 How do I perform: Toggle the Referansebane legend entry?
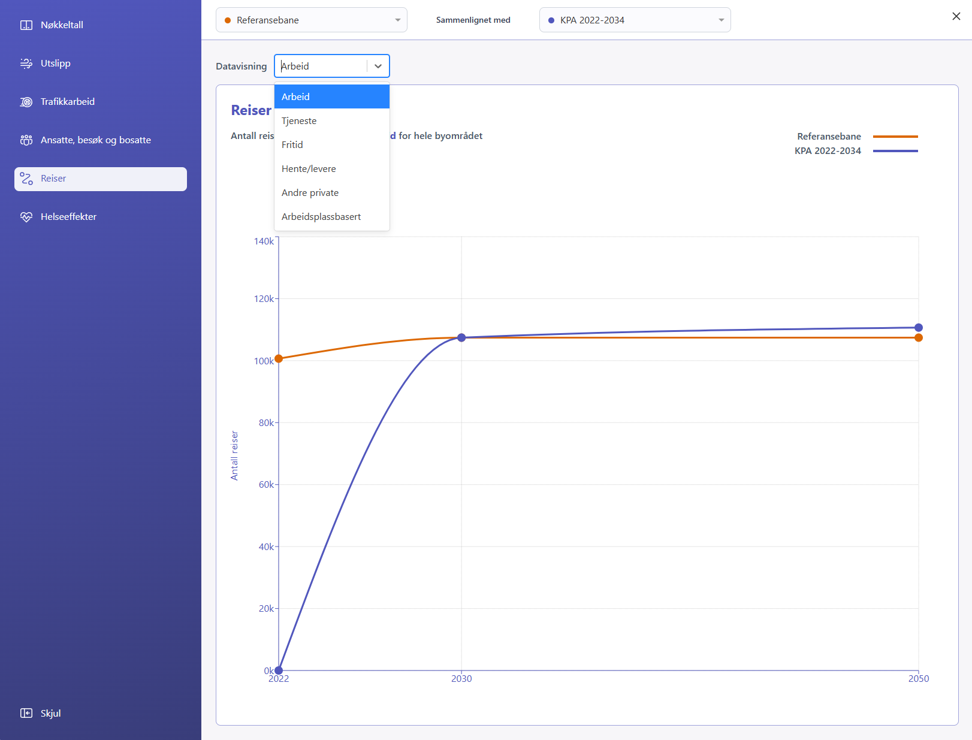point(858,137)
